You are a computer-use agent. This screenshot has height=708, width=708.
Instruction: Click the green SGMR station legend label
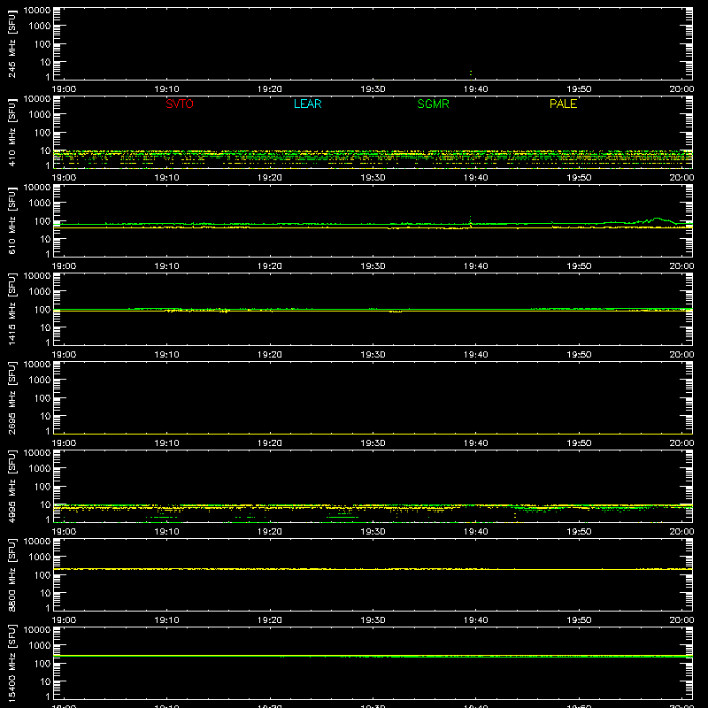[433, 104]
